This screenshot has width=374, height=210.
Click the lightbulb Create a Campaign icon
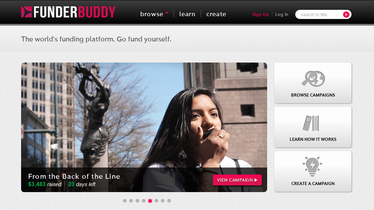(x=312, y=166)
